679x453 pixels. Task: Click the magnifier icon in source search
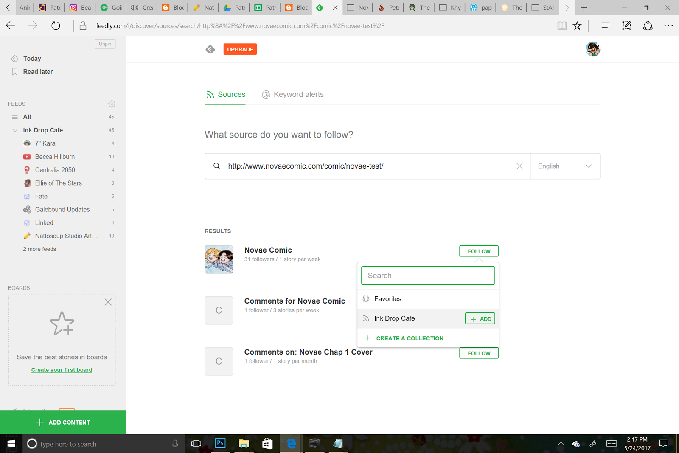tap(216, 166)
